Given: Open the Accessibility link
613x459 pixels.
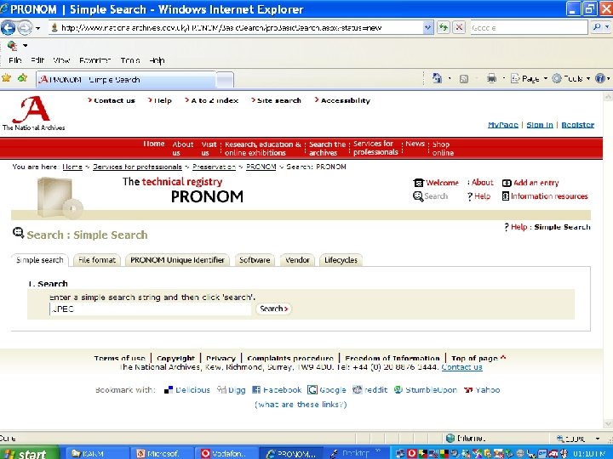Looking at the screenshot, I should 346,100.
